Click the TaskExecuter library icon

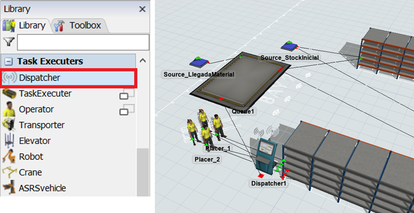[9, 94]
